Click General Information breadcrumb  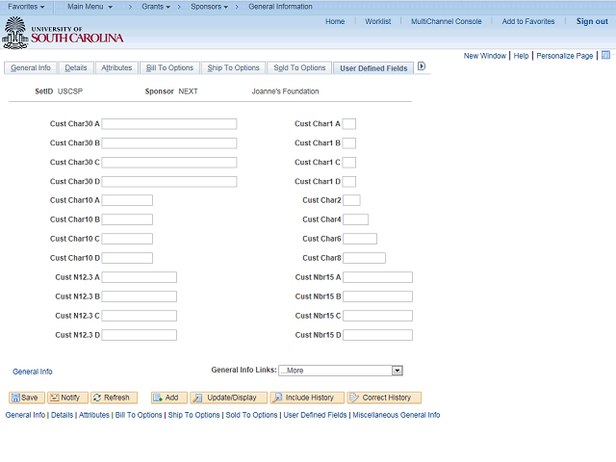click(x=280, y=7)
